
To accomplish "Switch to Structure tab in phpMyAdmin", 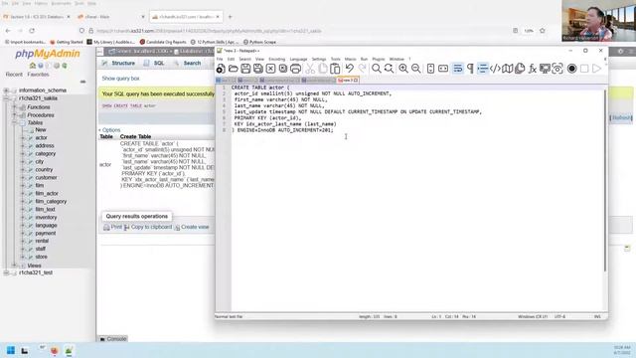I will (118, 63).
